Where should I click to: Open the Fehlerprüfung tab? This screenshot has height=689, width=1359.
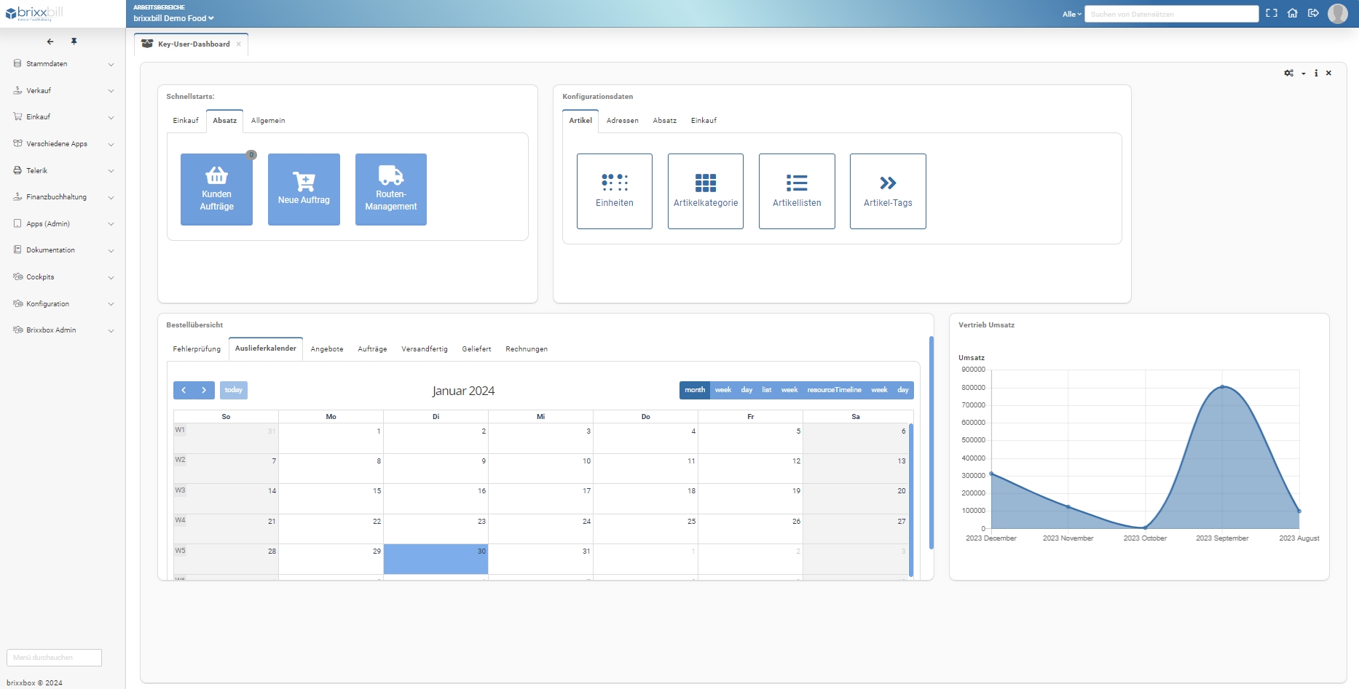click(197, 349)
